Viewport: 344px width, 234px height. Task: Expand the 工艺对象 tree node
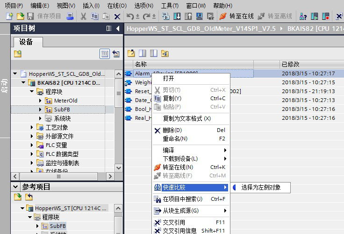(x=32, y=127)
